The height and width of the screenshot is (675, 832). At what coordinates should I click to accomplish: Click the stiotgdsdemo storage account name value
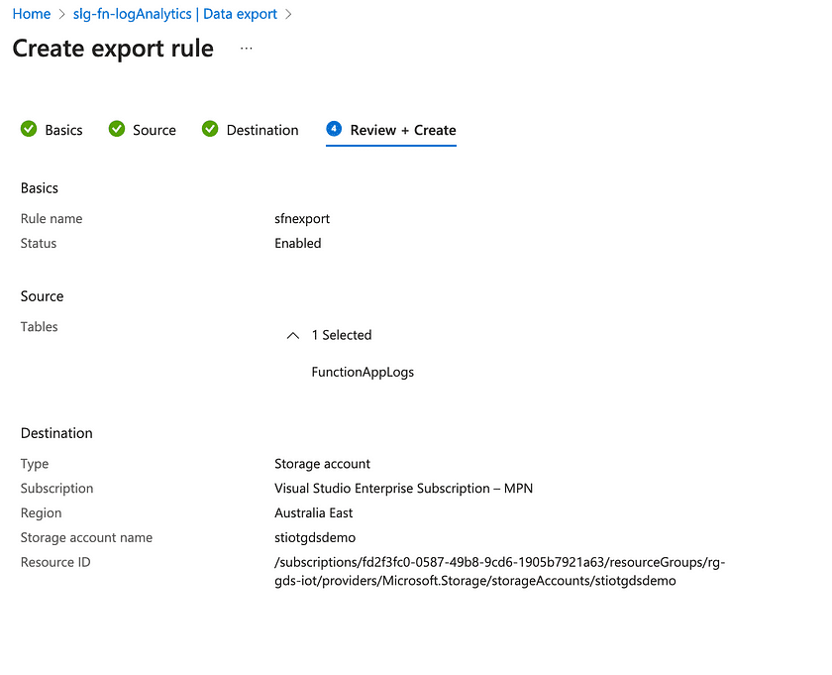tap(315, 537)
